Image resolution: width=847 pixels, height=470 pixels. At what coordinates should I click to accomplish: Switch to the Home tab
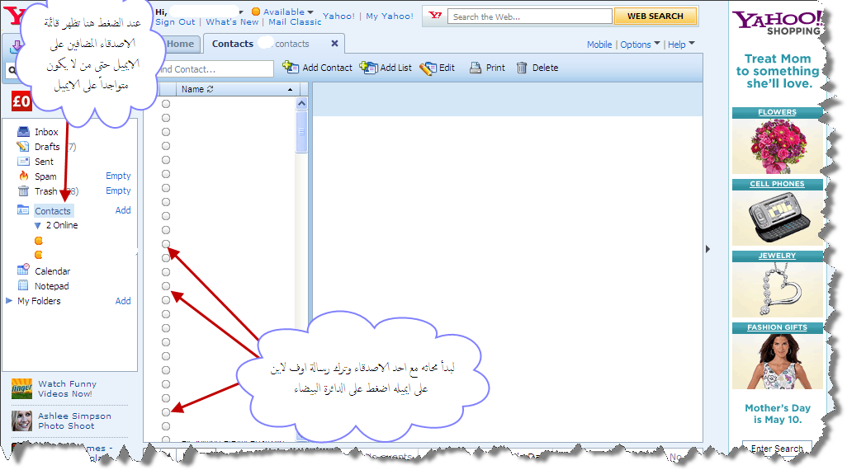pyautogui.click(x=181, y=44)
